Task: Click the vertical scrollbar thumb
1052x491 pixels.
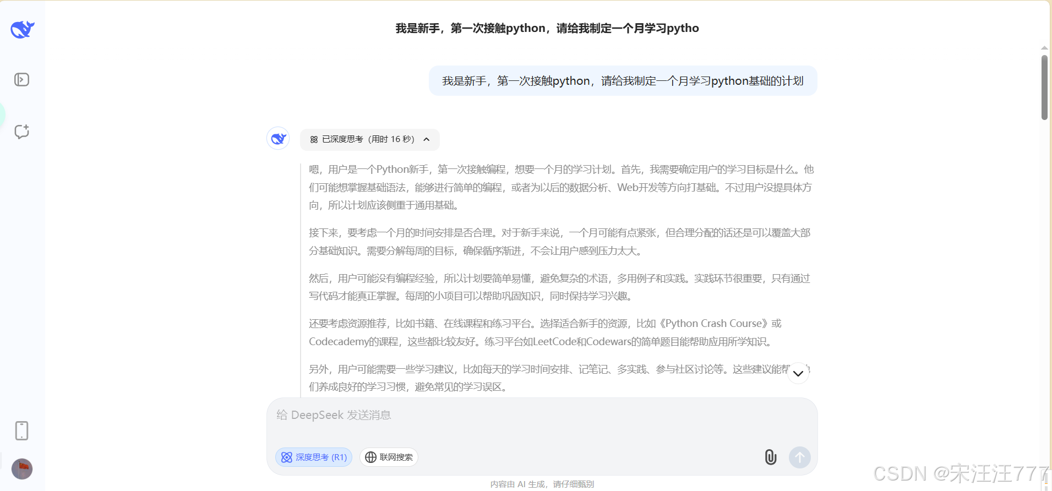Action: 1044,87
